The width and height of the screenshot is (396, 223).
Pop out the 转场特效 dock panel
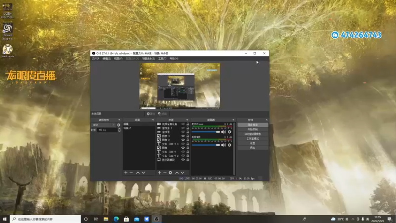tap(119, 120)
